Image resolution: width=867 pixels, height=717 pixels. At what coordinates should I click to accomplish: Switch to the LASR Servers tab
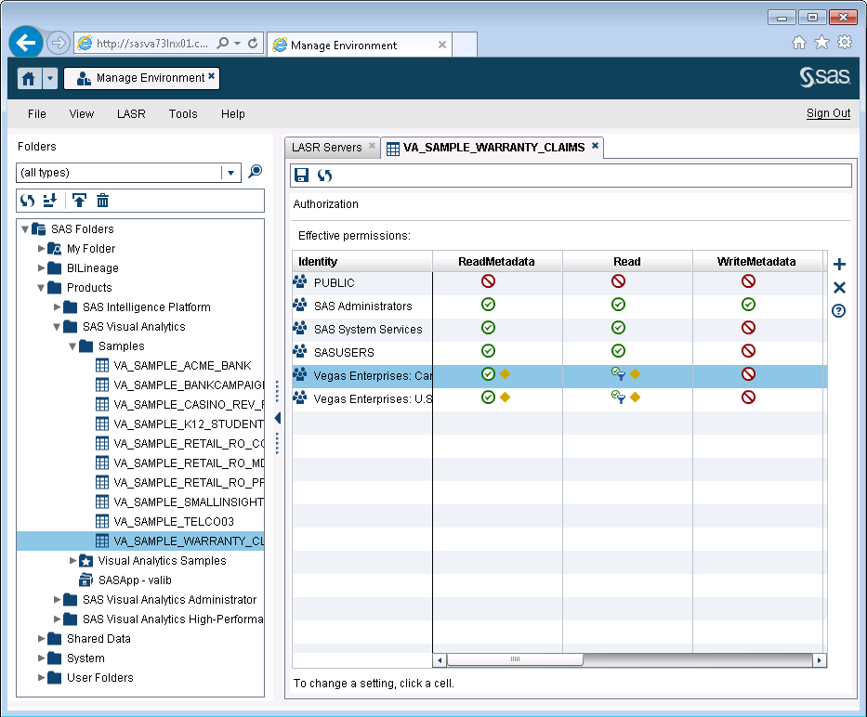pos(327,148)
